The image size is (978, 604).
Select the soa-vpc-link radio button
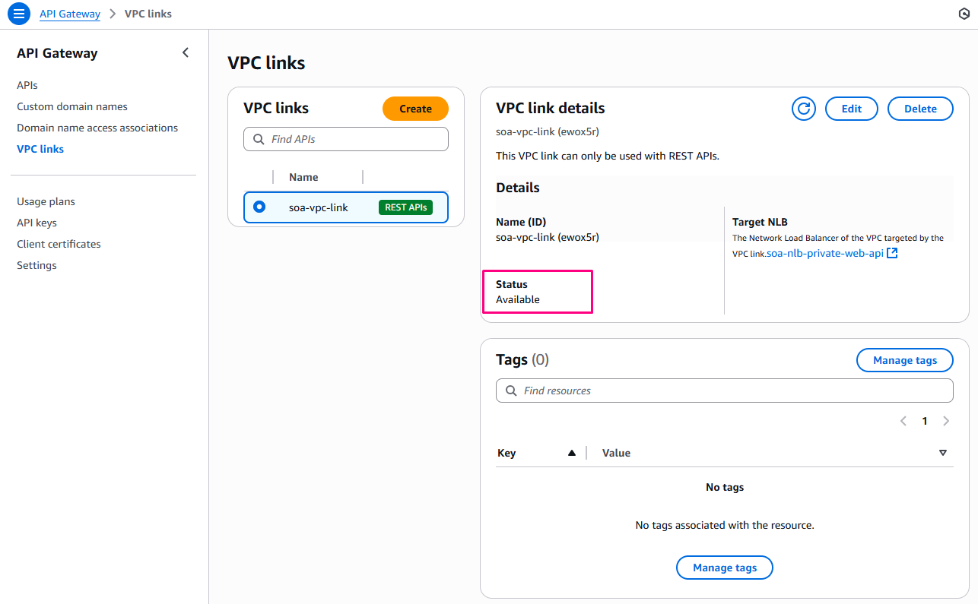(x=259, y=207)
